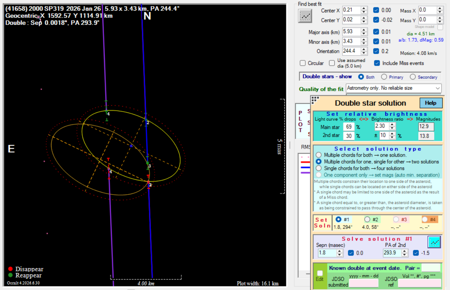Click the Solve solution #1 chart icon
This screenshot has width=450, height=290.
[x=434, y=242]
